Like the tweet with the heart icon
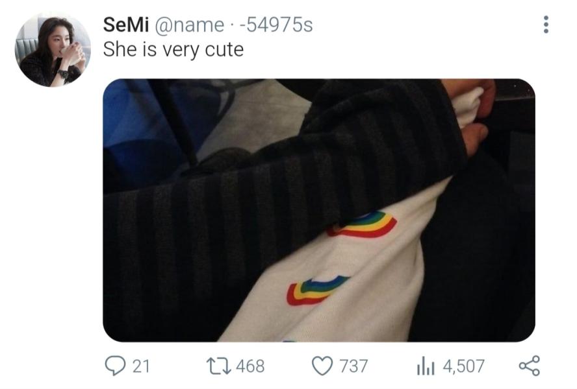 pyautogui.click(x=322, y=366)
